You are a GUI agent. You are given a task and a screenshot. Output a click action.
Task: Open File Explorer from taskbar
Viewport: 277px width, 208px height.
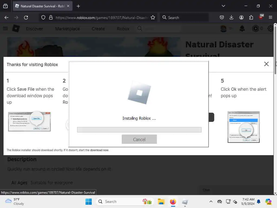tap(161, 201)
